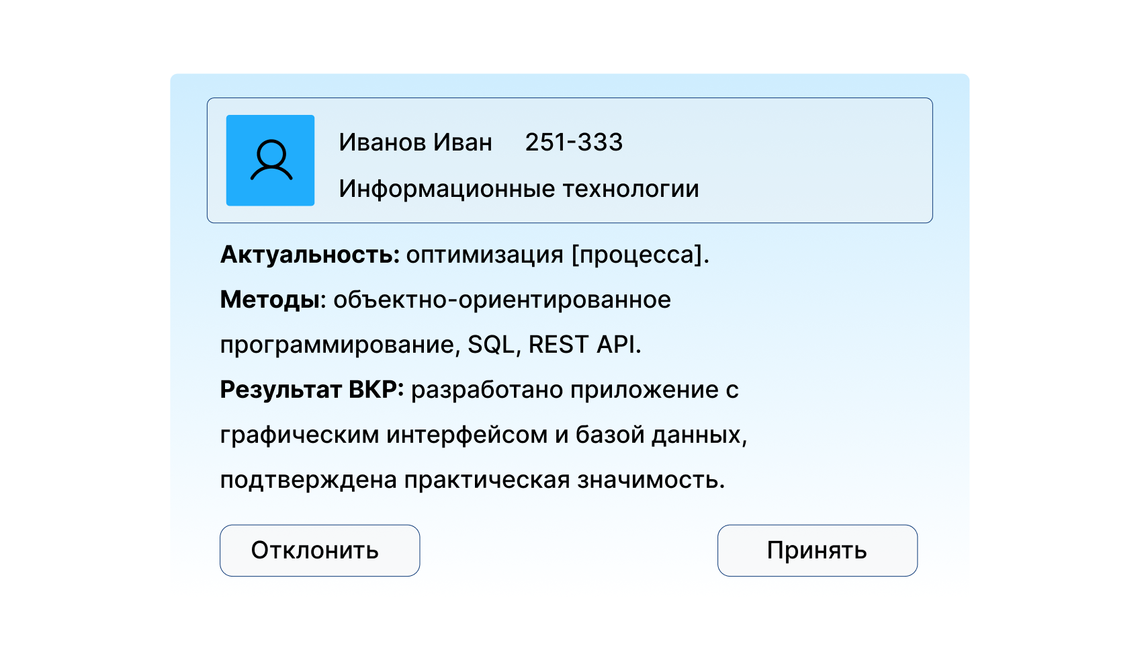Click the group number 251-333
This screenshot has height=672, width=1142.
coord(574,142)
